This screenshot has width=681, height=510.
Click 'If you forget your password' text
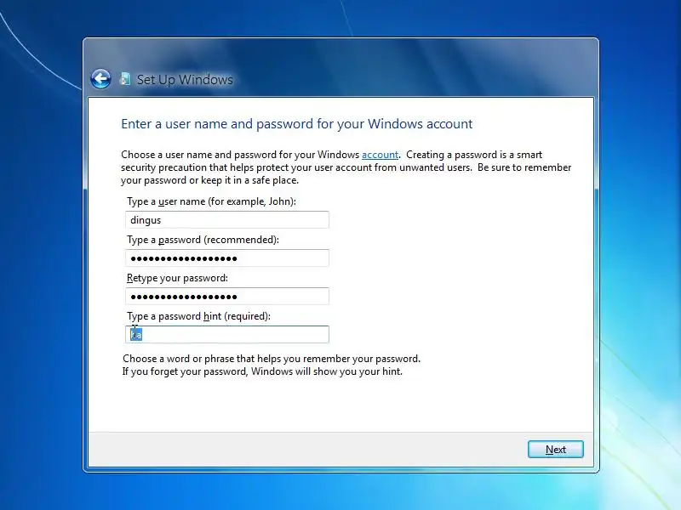tap(262, 371)
